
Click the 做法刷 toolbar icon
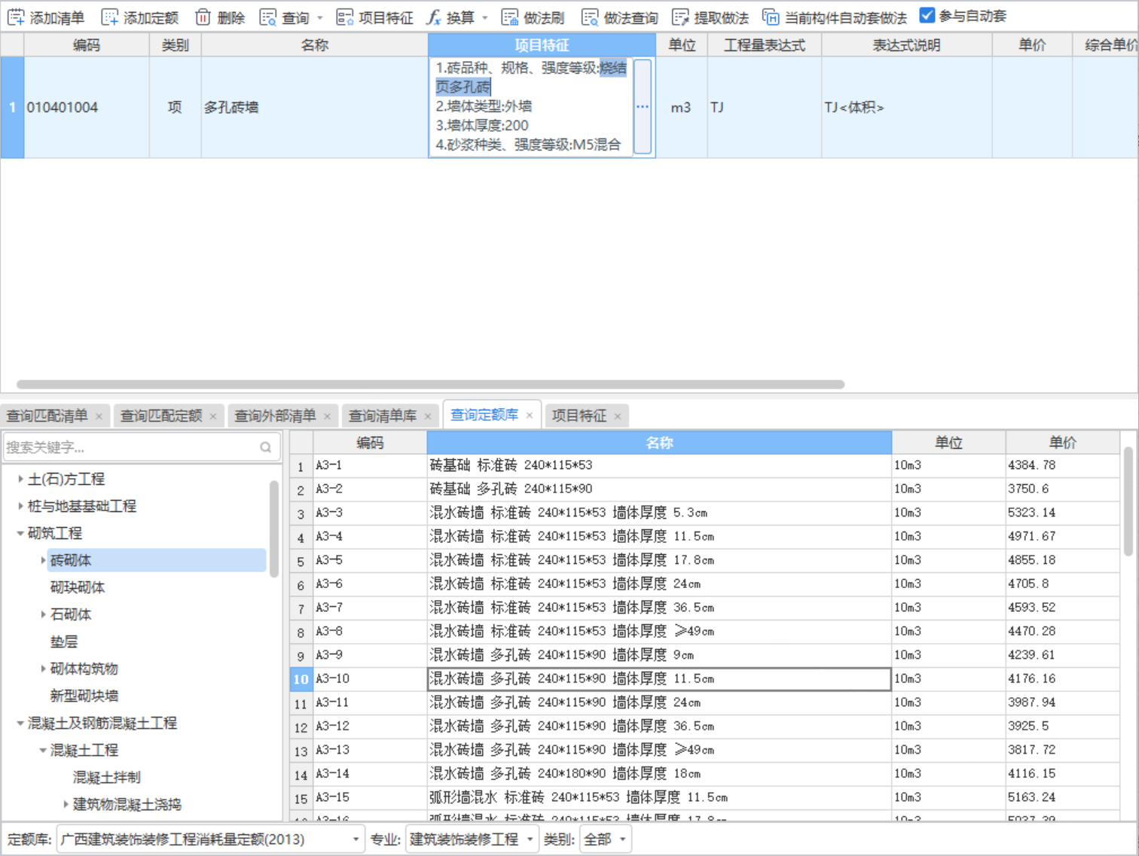[510, 17]
